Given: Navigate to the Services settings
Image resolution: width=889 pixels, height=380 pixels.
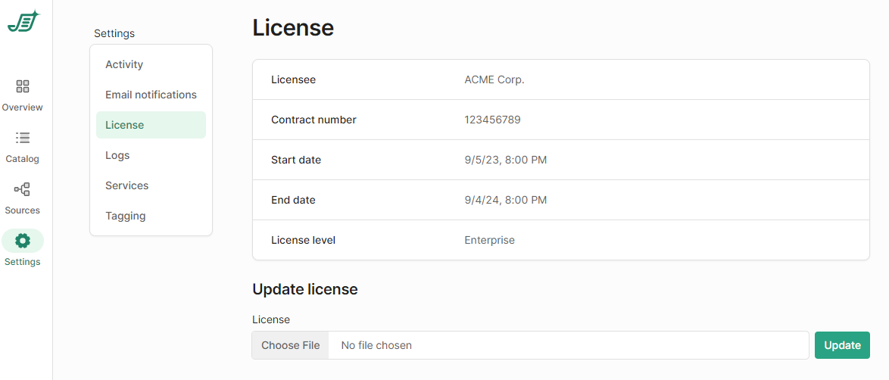Looking at the screenshot, I should point(127,185).
